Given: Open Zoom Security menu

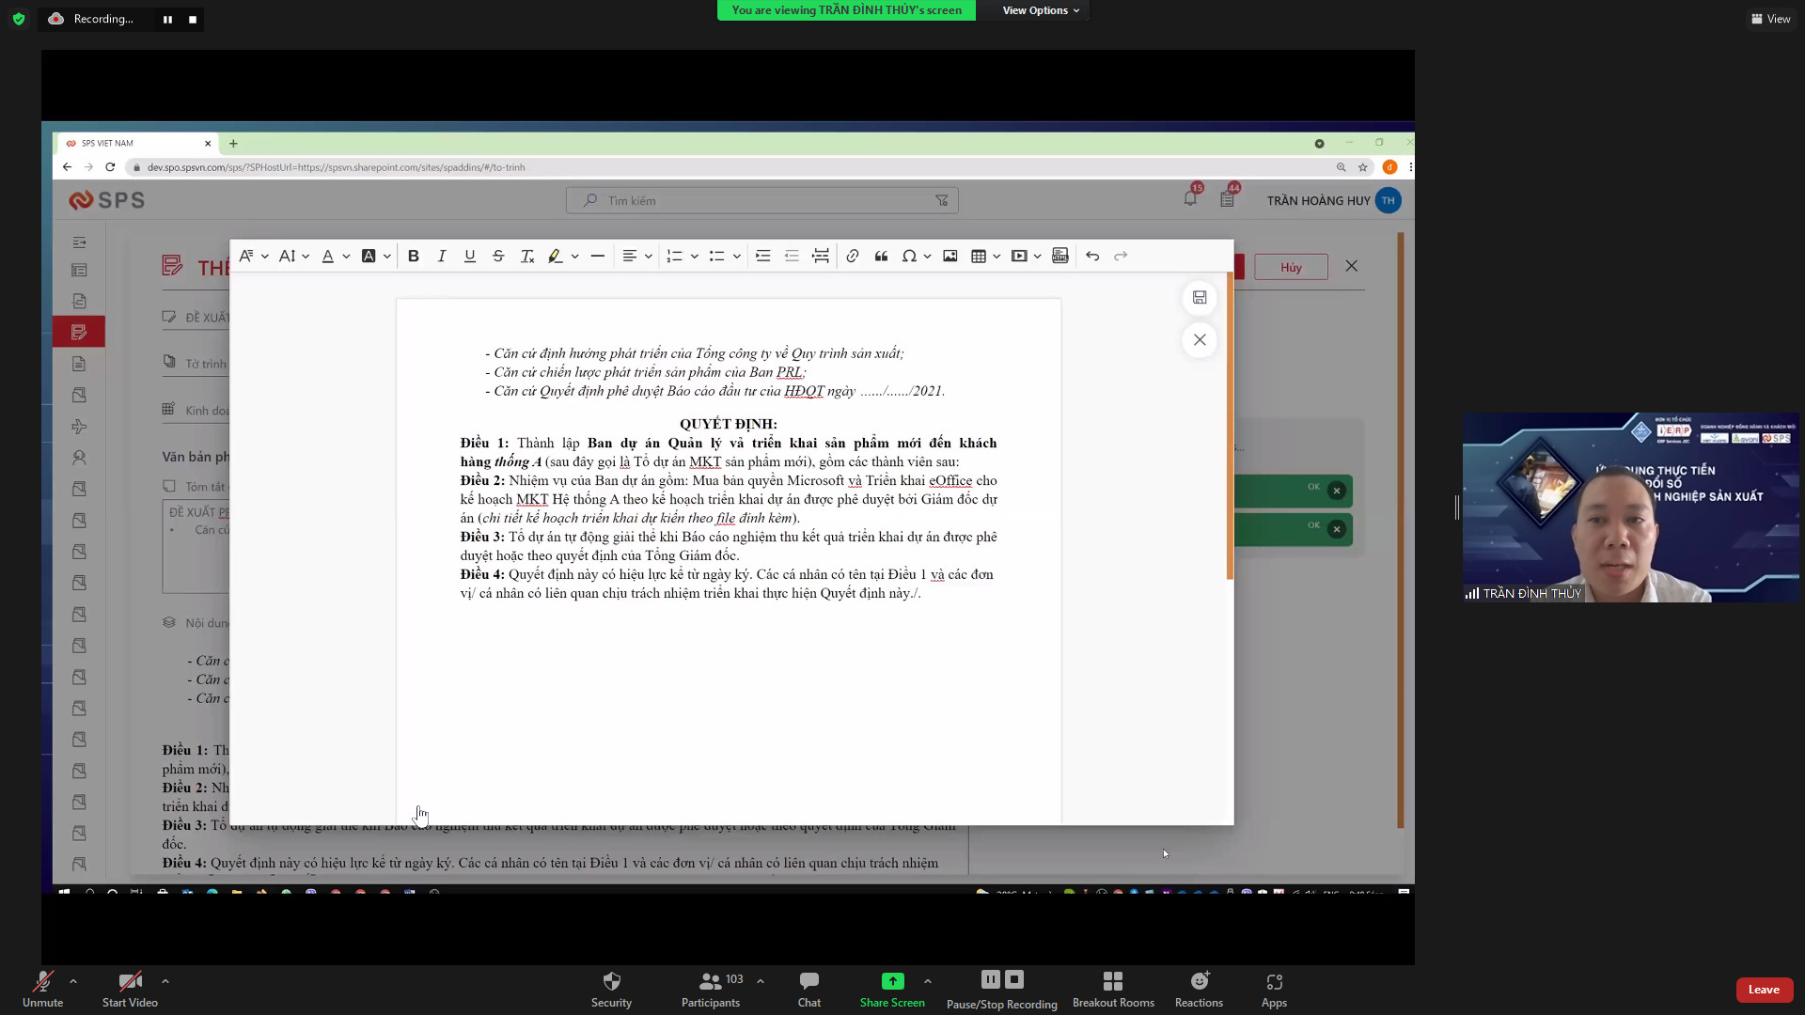Looking at the screenshot, I should point(611,990).
